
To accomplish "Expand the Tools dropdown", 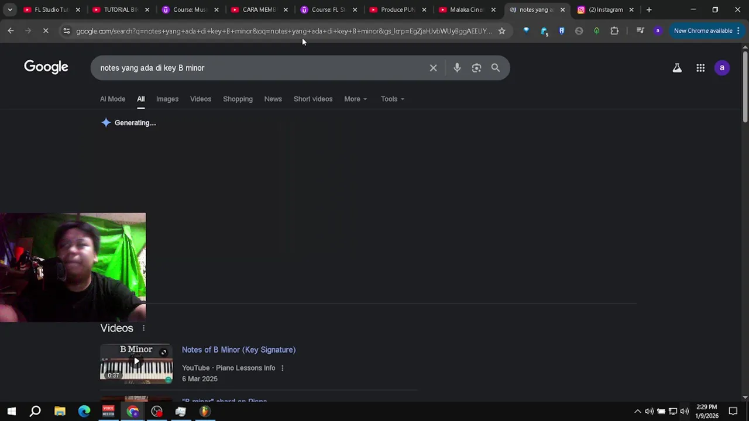I will (393, 99).
